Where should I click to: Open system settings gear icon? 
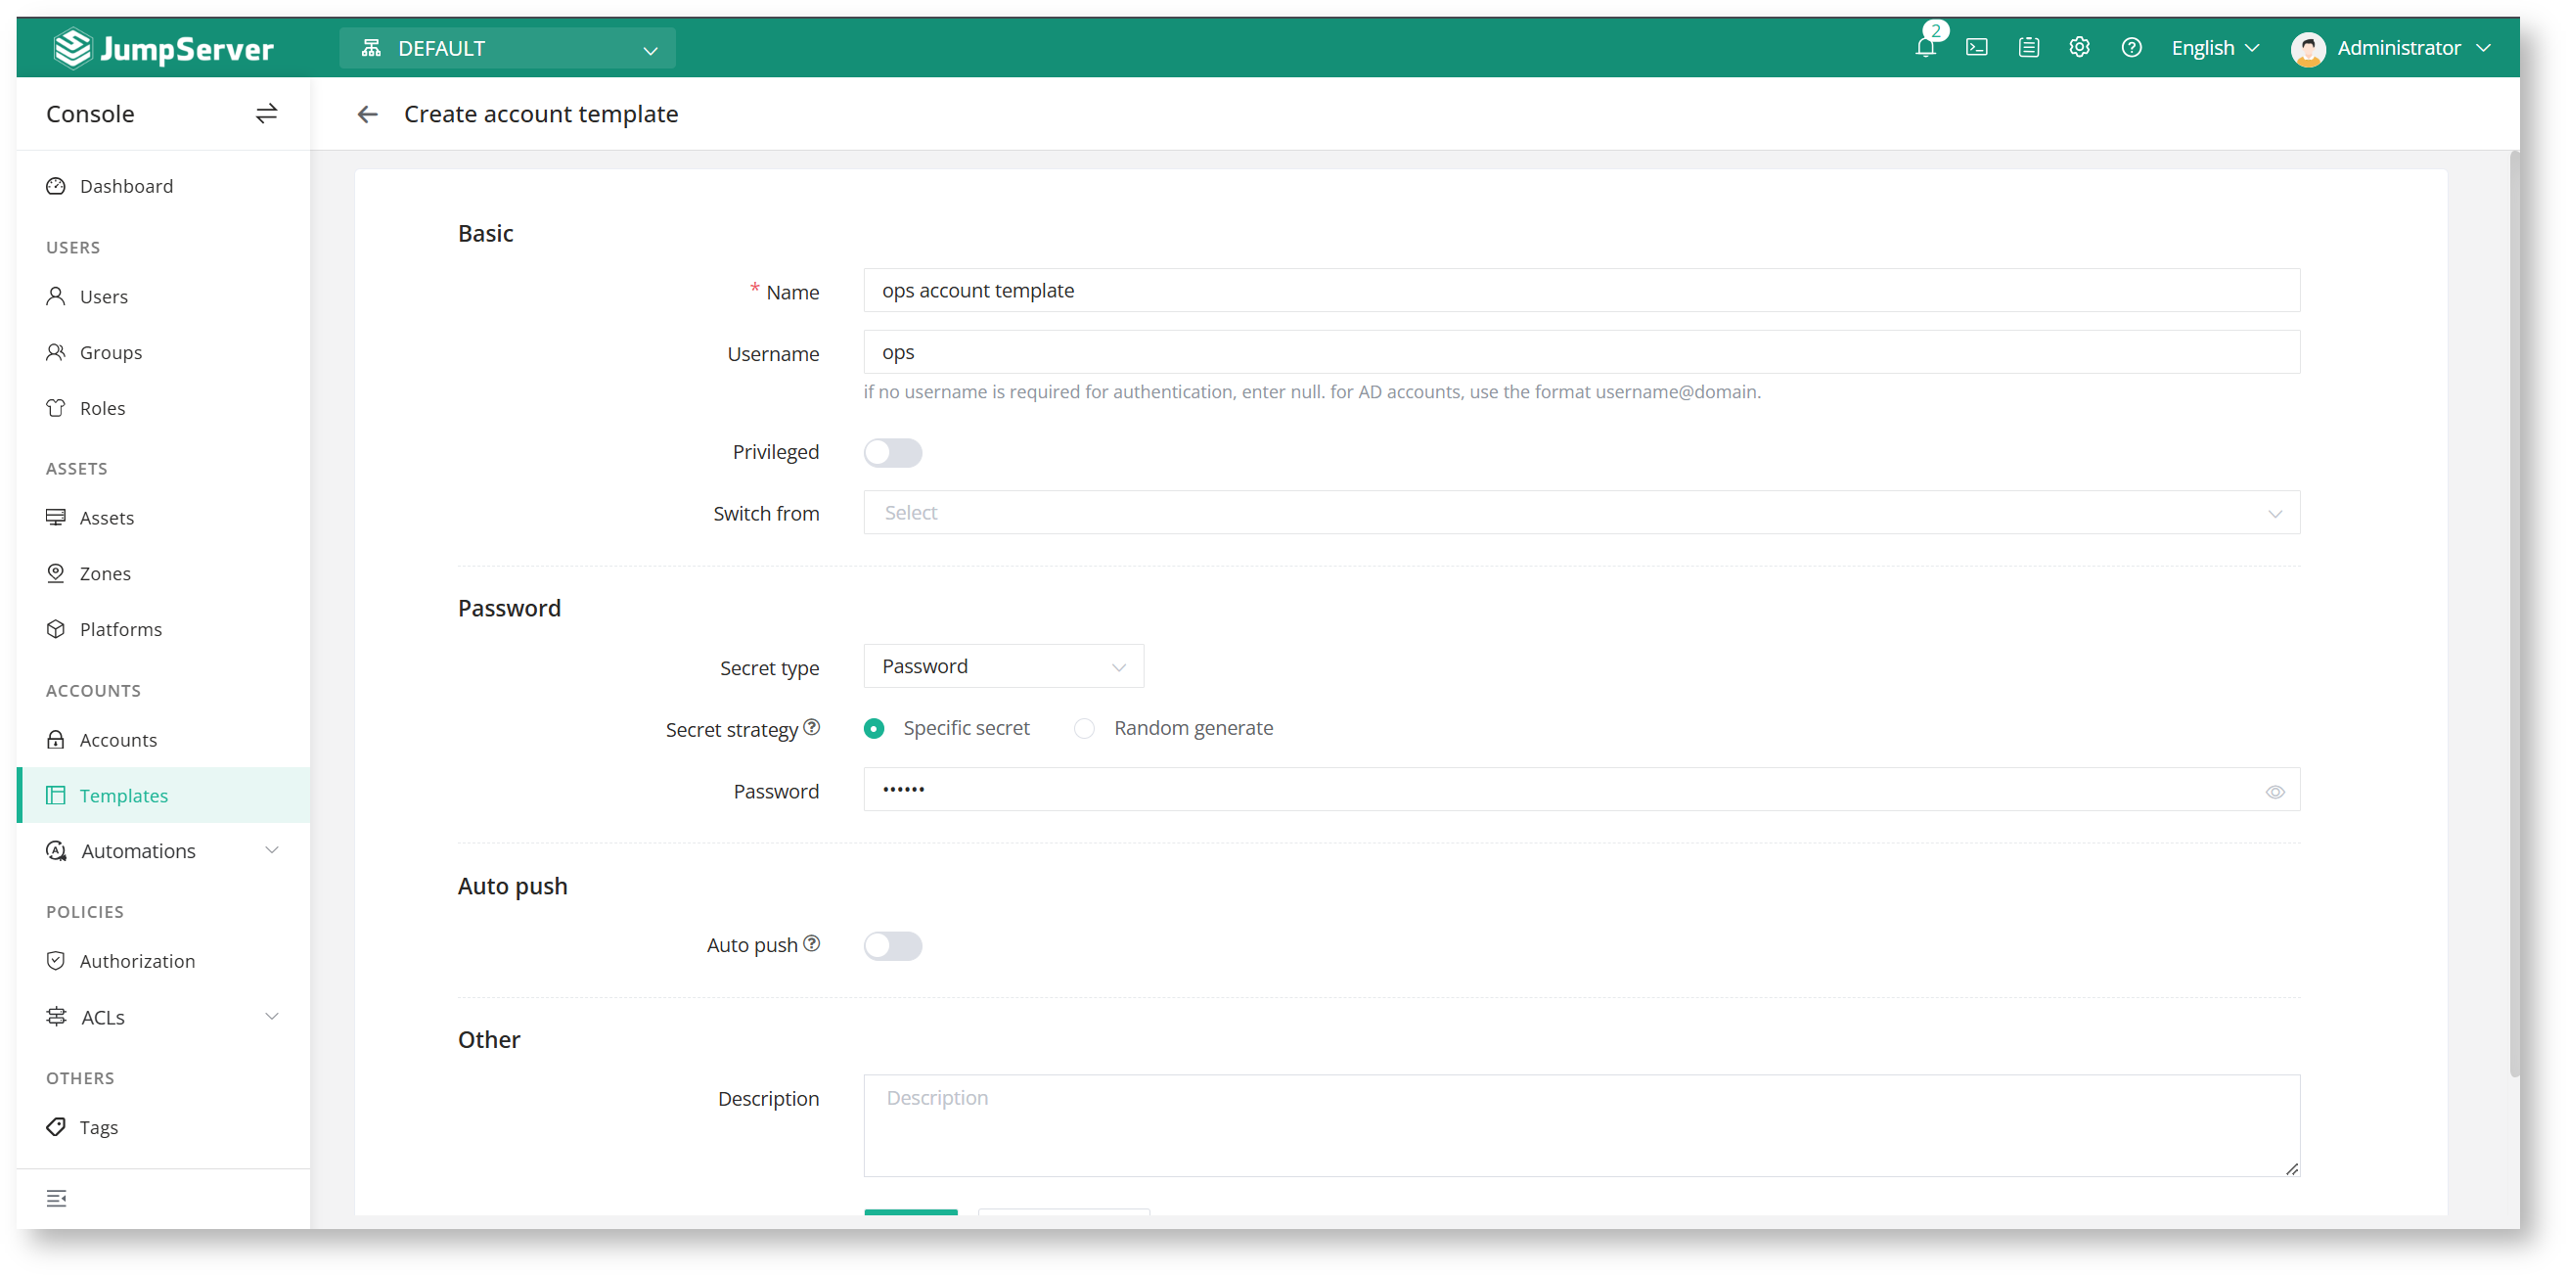point(2080,47)
